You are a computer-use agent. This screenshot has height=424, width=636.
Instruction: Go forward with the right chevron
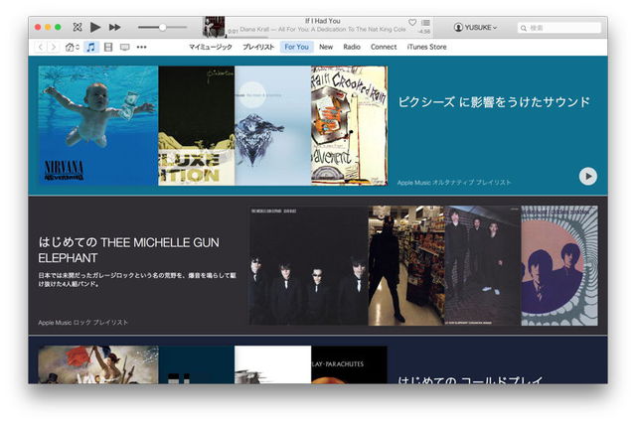[x=53, y=47]
